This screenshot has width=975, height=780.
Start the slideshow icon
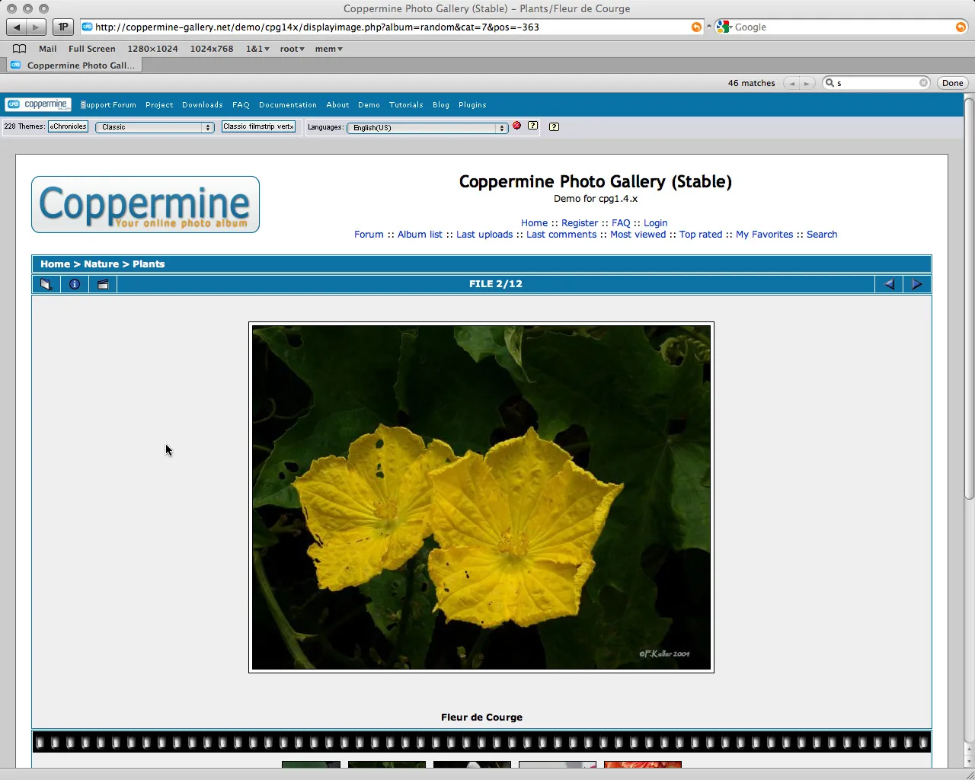click(x=103, y=284)
